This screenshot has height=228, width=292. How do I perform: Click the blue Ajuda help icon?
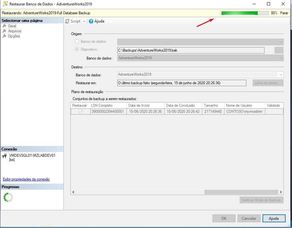point(91,21)
